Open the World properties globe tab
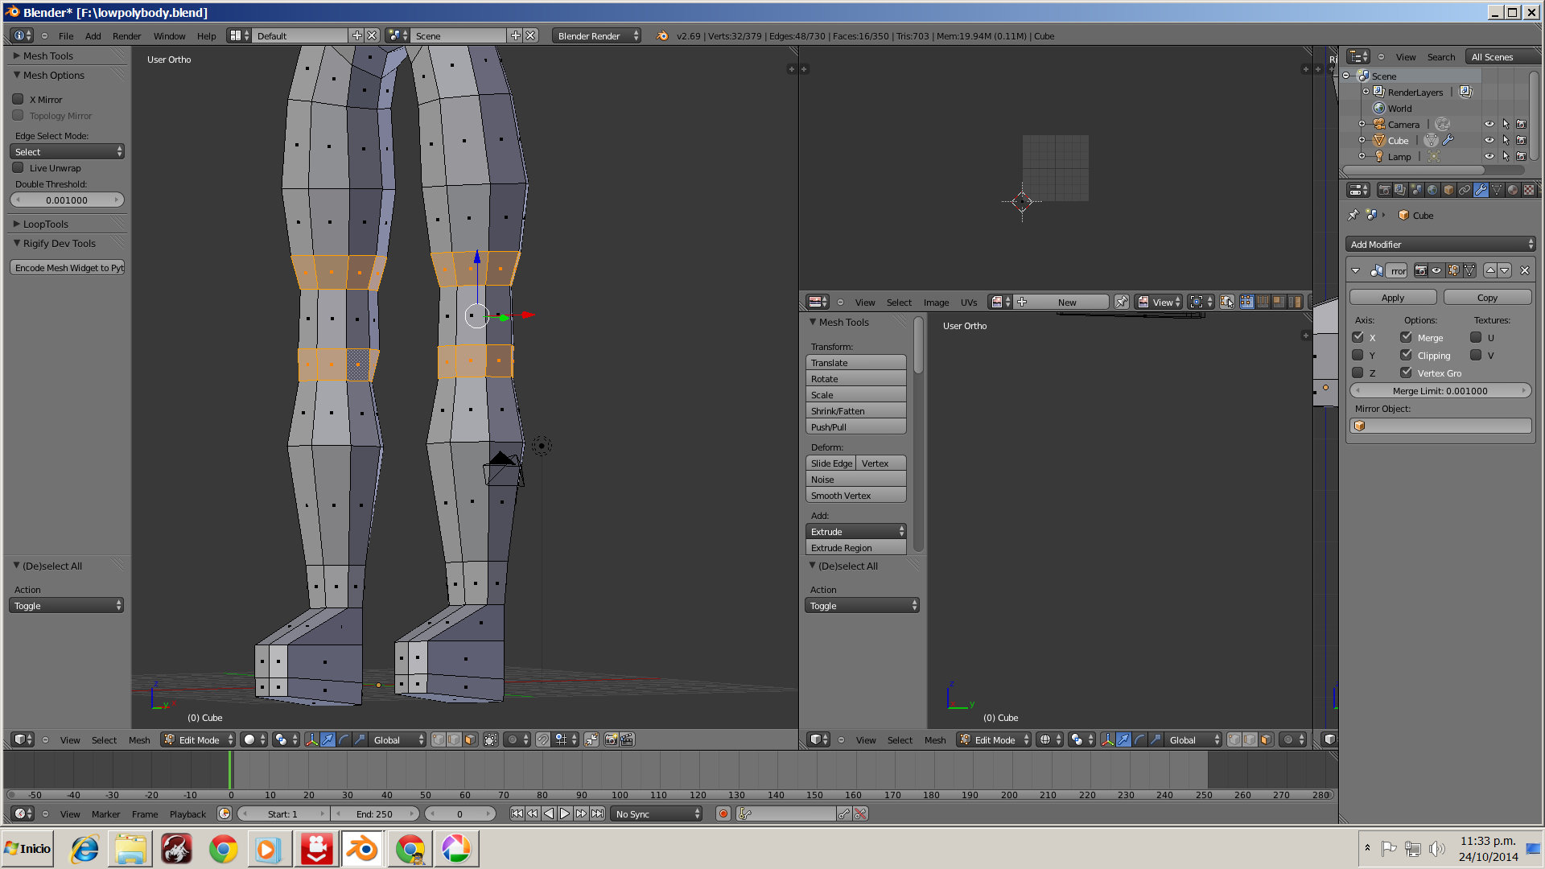1545x869 pixels. (1432, 191)
